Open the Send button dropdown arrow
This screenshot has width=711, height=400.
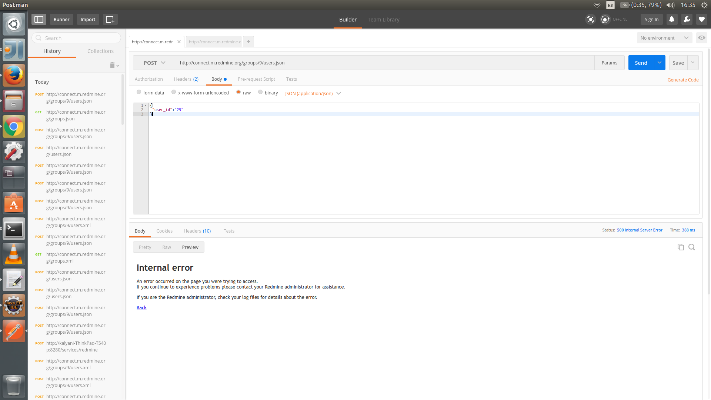(660, 63)
